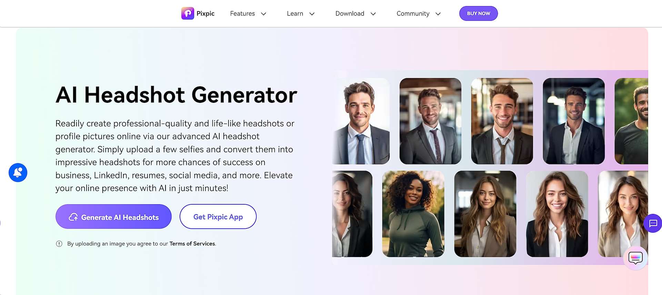Expand the Learn chevron
Screen dimensions: 662x295
coord(312,14)
